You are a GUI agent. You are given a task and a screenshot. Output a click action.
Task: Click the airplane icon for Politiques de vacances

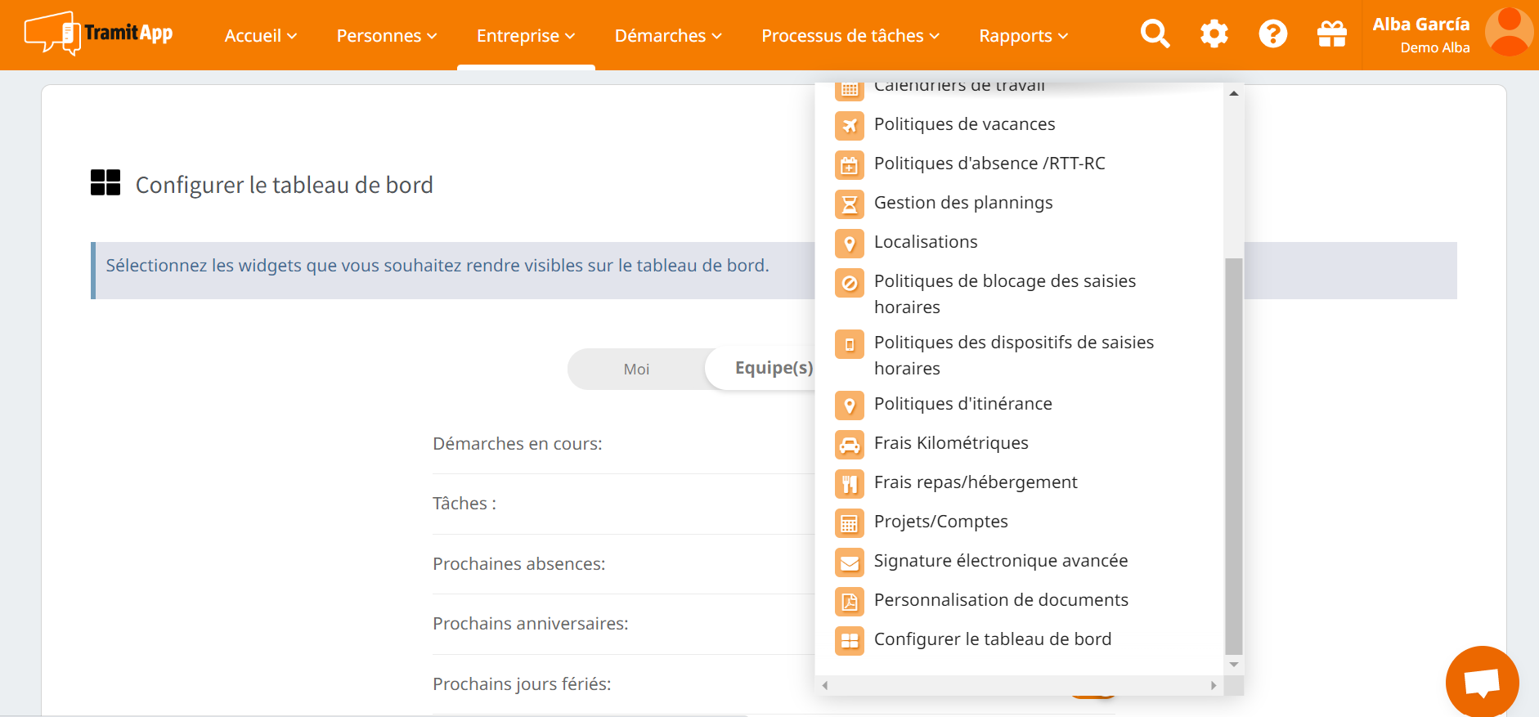pos(850,125)
